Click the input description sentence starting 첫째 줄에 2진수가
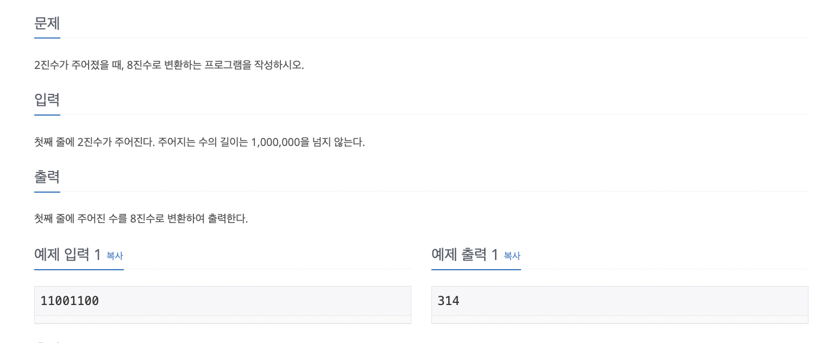This screenshot has width=834, height=343. [x=199, y=143]
